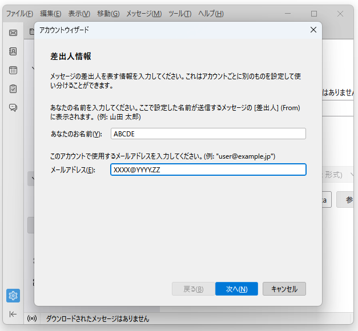Click the Settings gear in sidebar
The width and height of the screenshot is (358, 331).
13,295
